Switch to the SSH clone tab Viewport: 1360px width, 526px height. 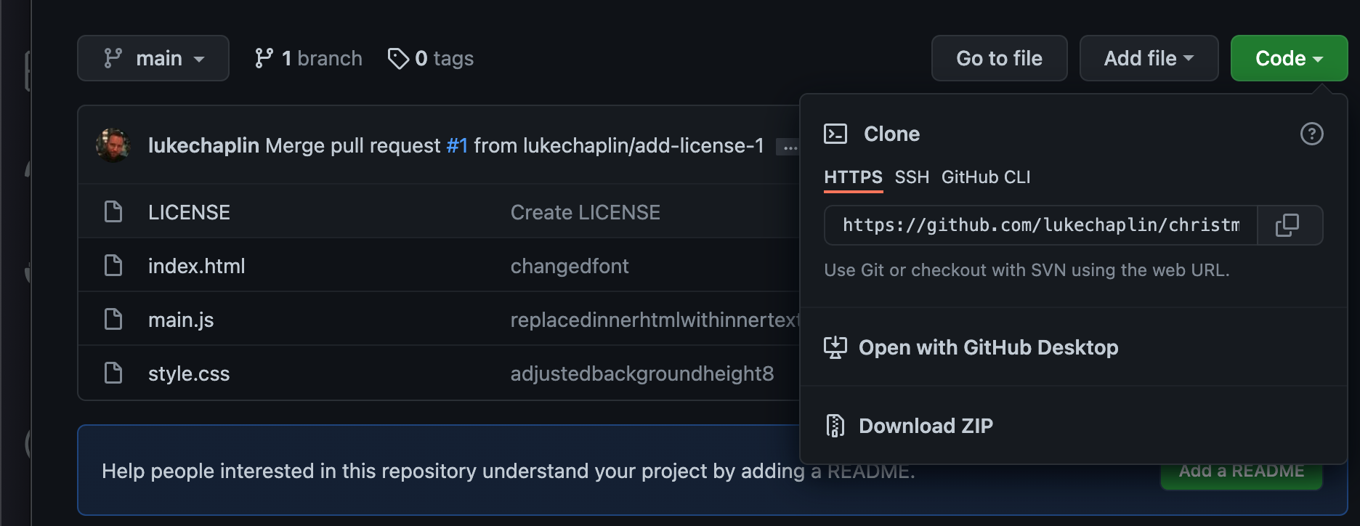(x=912, y=177)
